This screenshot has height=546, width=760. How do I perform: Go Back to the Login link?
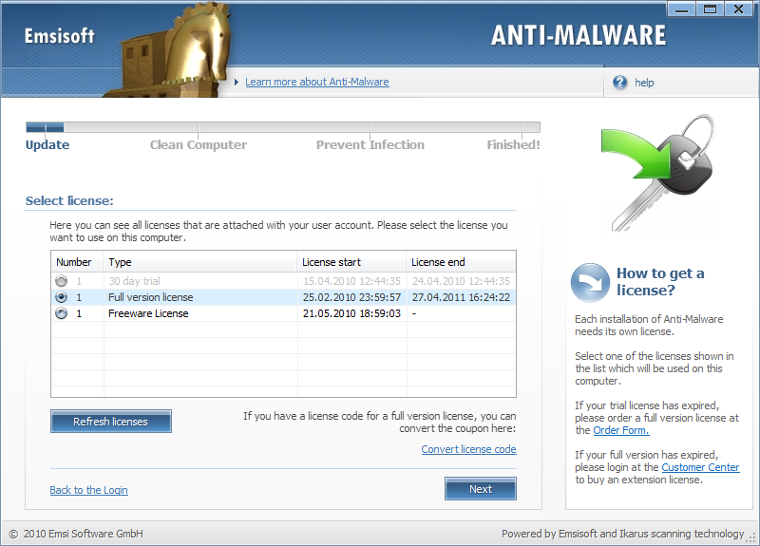[88, 490]
